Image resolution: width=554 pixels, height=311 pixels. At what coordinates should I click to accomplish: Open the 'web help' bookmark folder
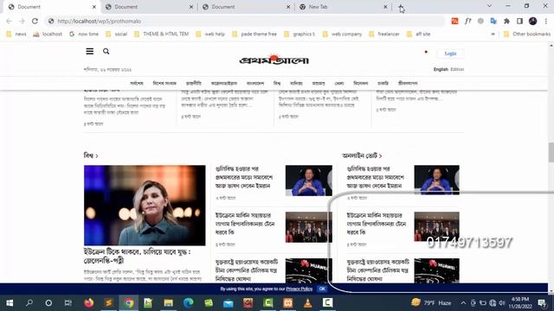coord(210,34)
